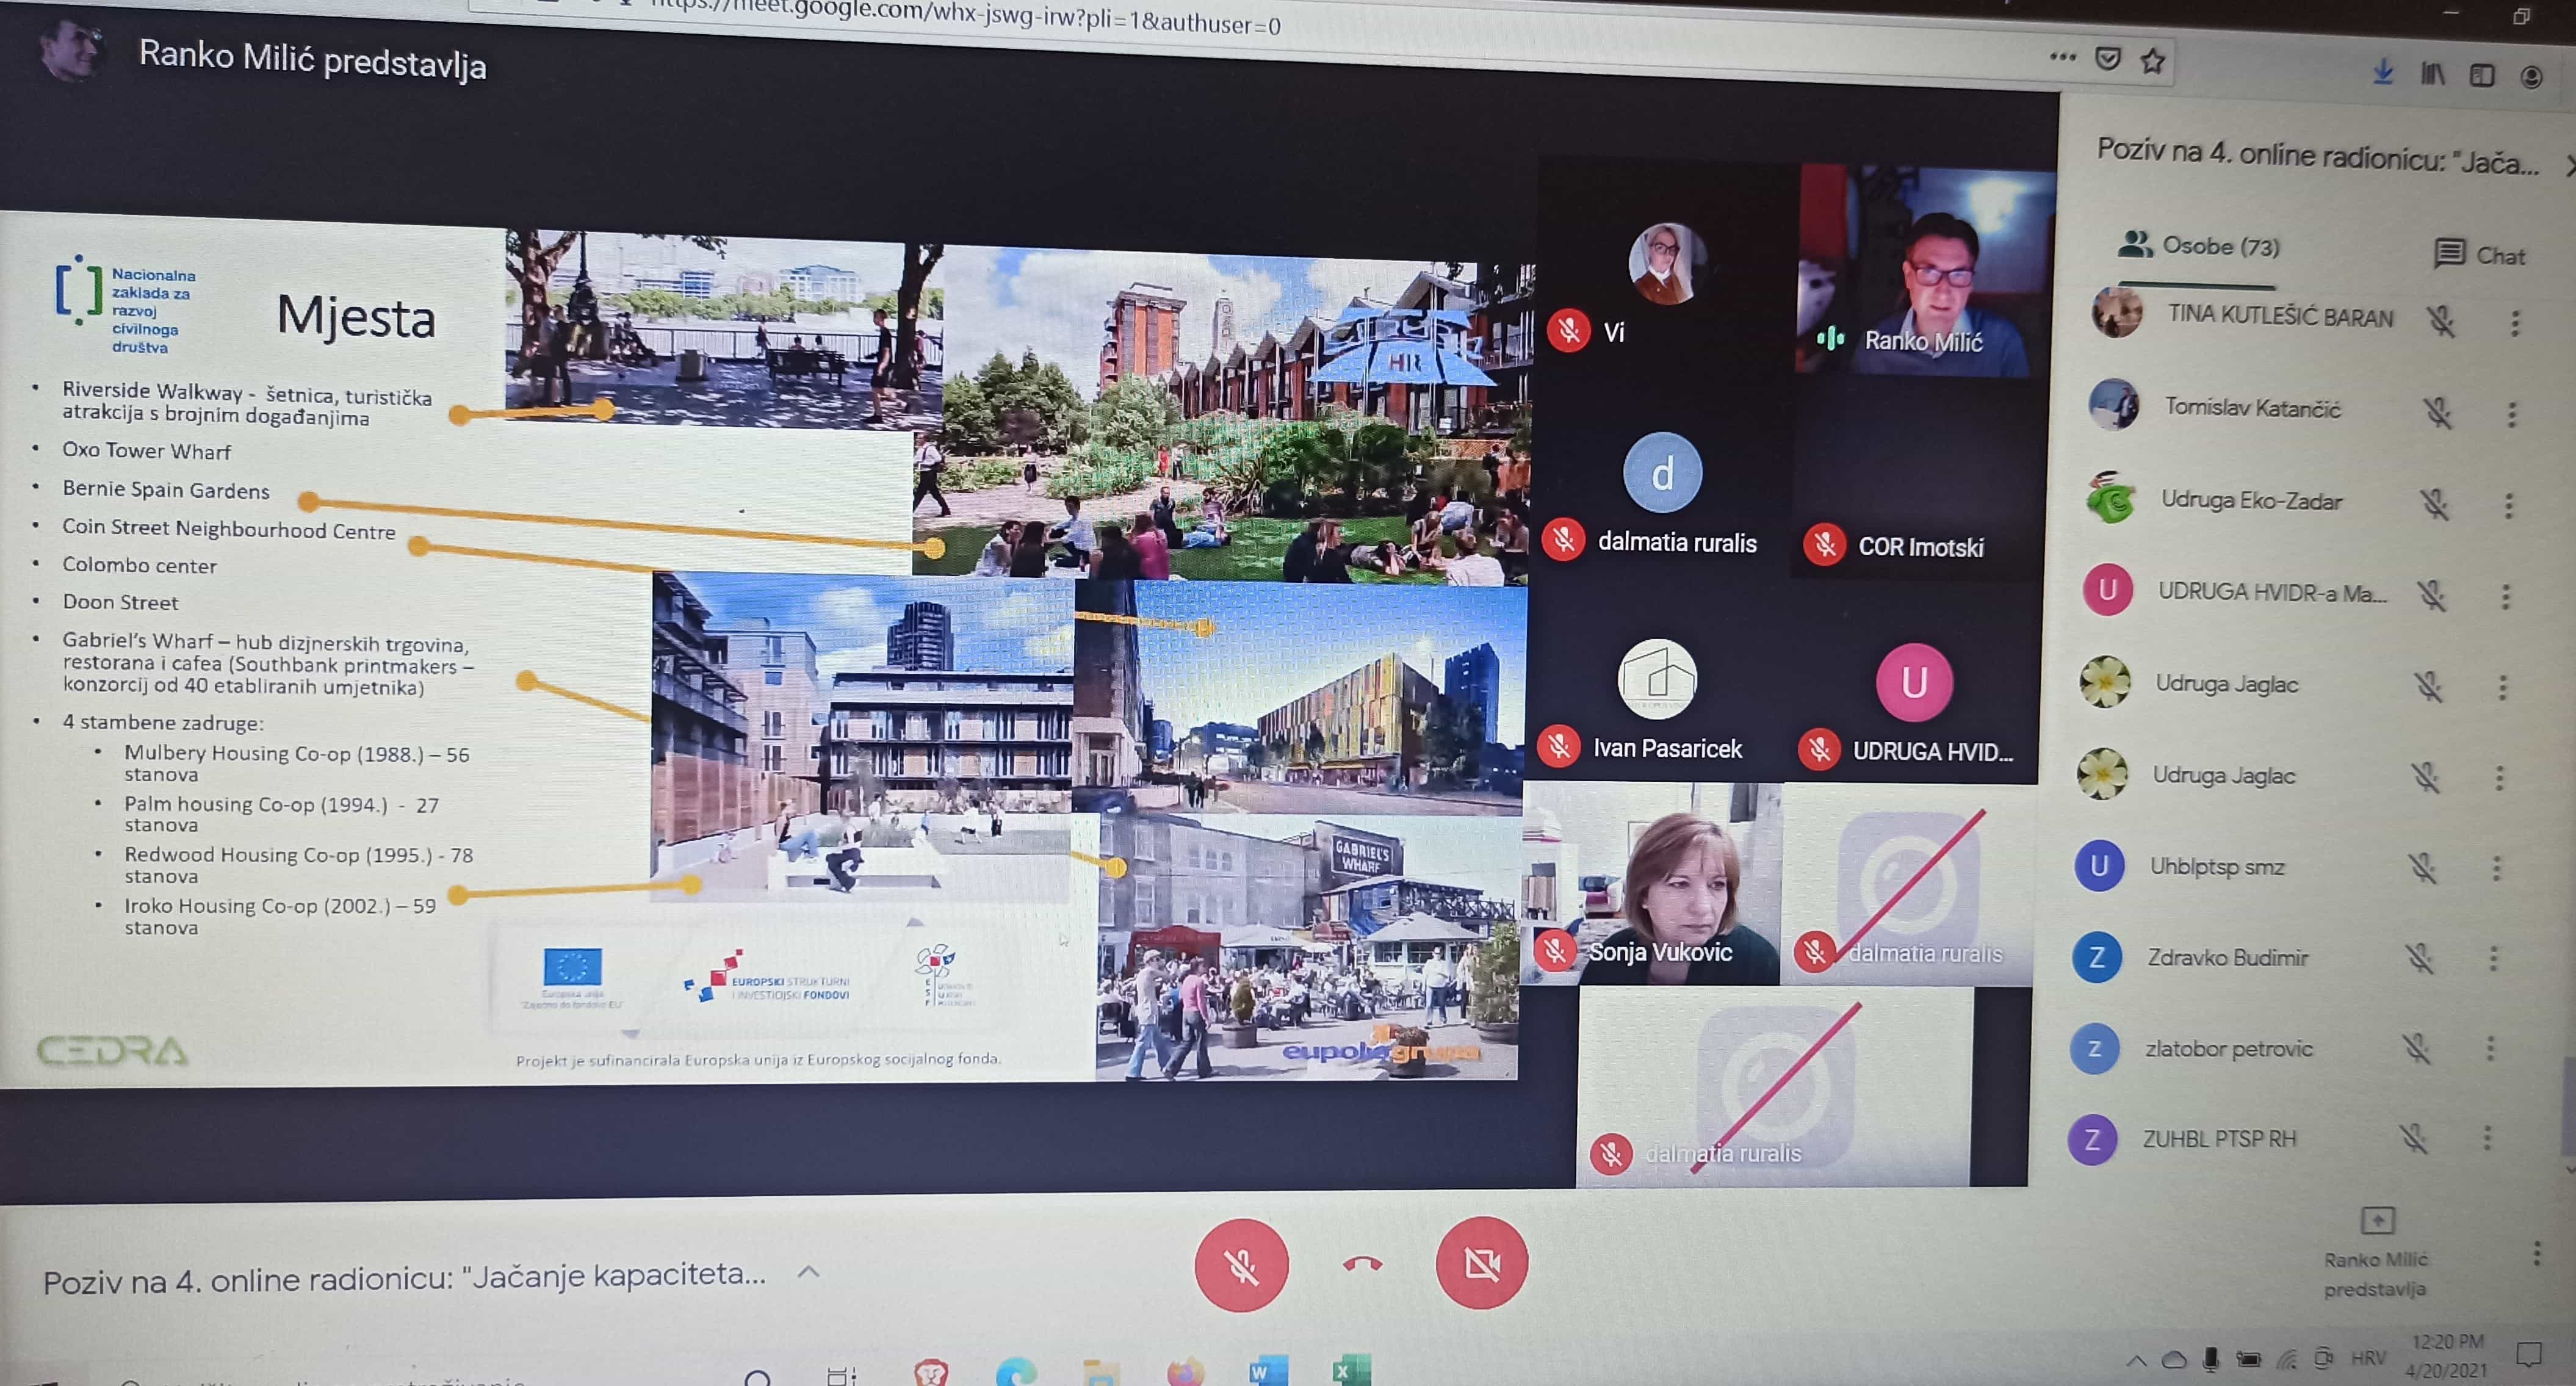Screen dimensions: 2576x1386
Task: Toggle the Firefox sidebar icon
Action: [x=2481, y=76]
